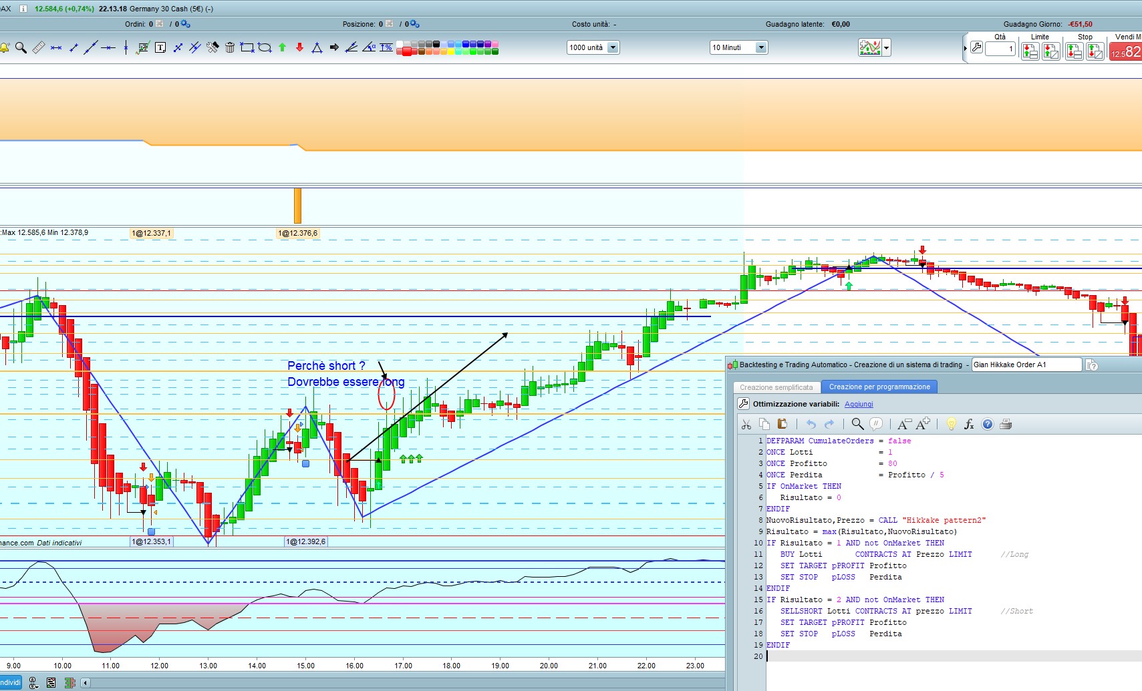Open the blue question mark help icon
The image size is (1142, 691).
click(988, 424)
